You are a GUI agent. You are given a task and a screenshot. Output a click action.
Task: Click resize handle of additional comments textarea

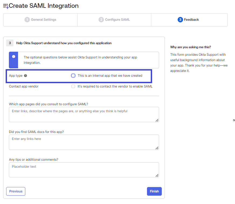click(x=157, y=175)
